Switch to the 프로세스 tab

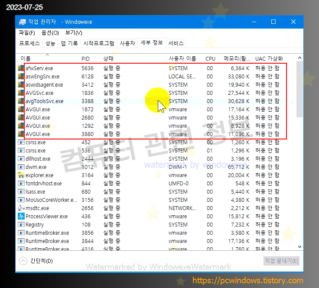tap(29, 43)
